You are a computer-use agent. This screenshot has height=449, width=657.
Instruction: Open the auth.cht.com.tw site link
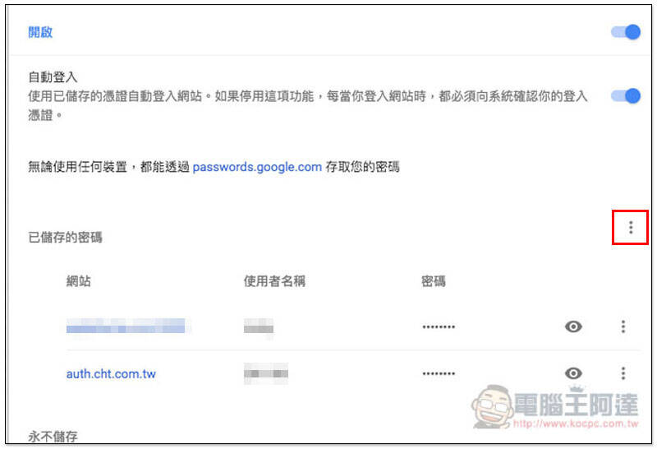pyautogui.click(x=111, y=374)
